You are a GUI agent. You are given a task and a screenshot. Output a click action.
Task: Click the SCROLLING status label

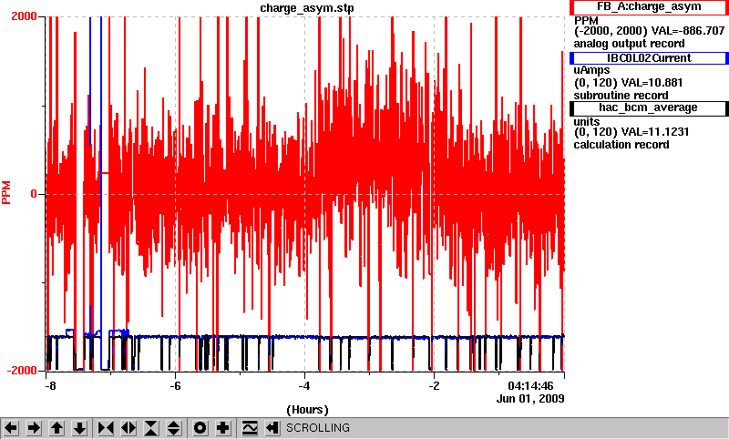[317, 428]
